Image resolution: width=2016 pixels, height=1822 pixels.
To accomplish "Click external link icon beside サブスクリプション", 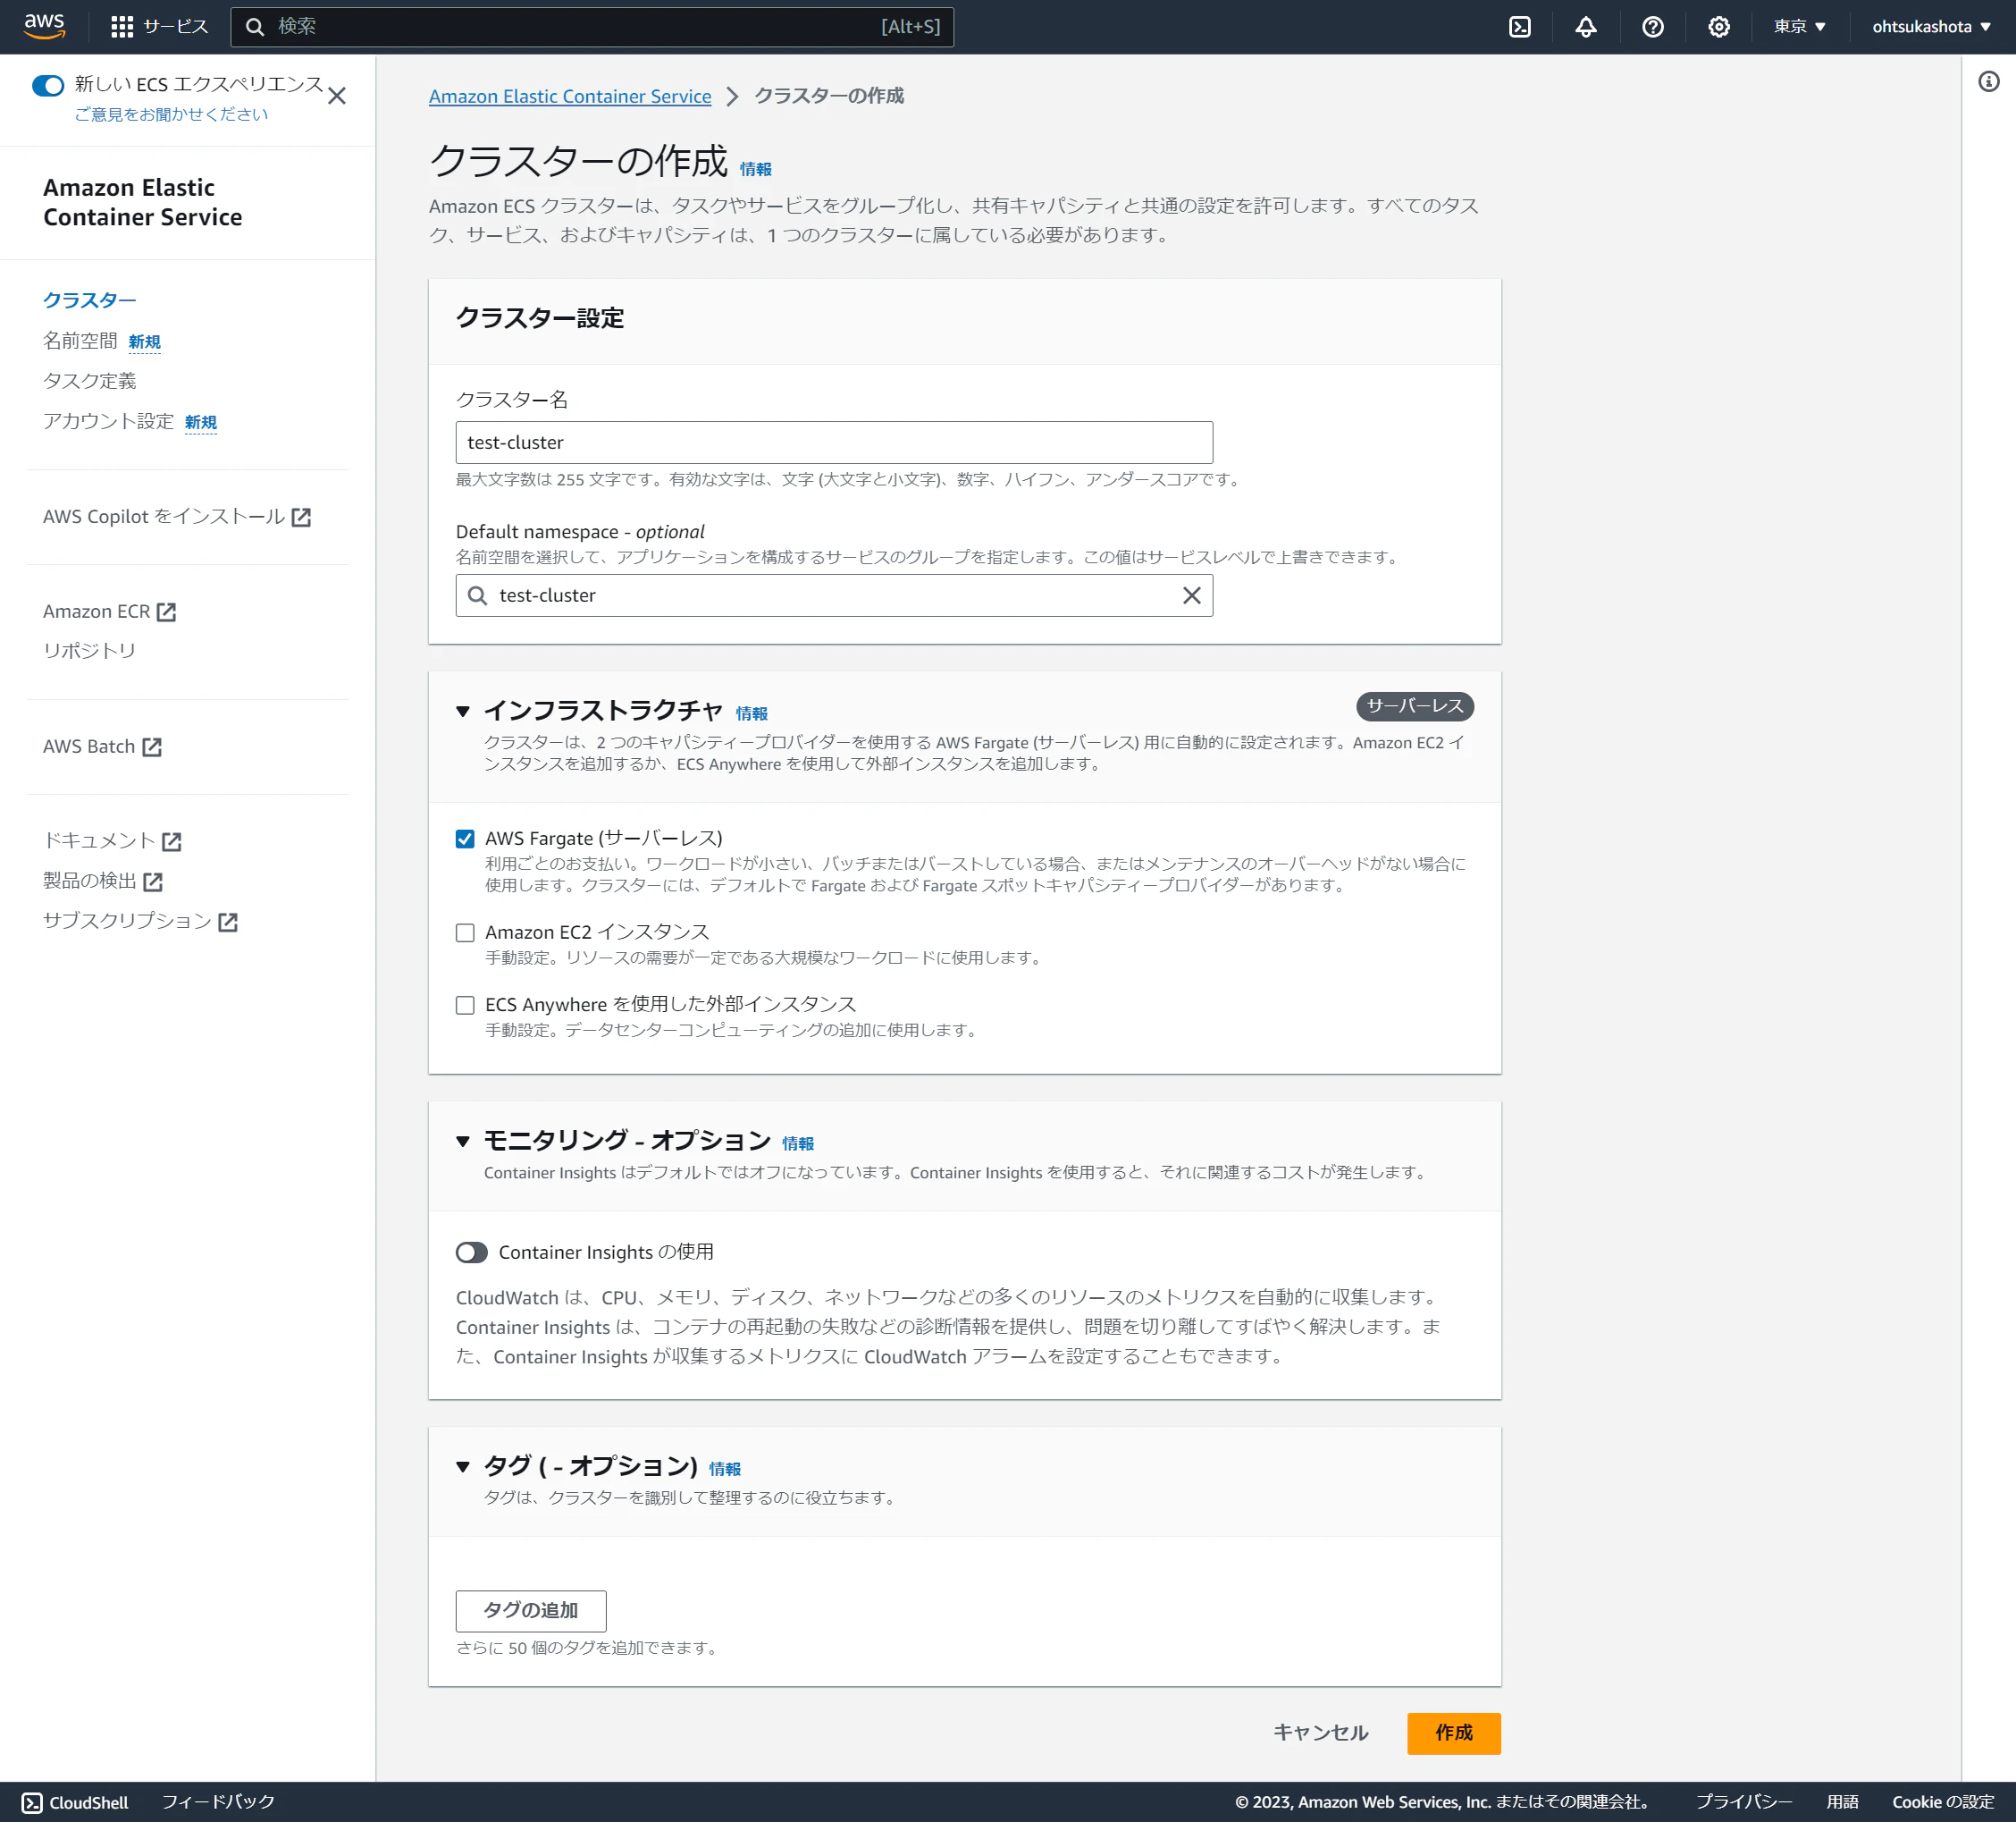I will [x=228, y=922].
